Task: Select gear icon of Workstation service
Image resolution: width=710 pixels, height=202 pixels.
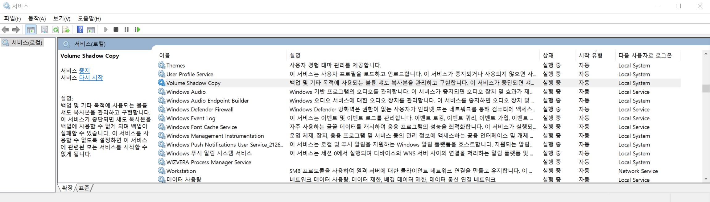Action: (162, 171)
